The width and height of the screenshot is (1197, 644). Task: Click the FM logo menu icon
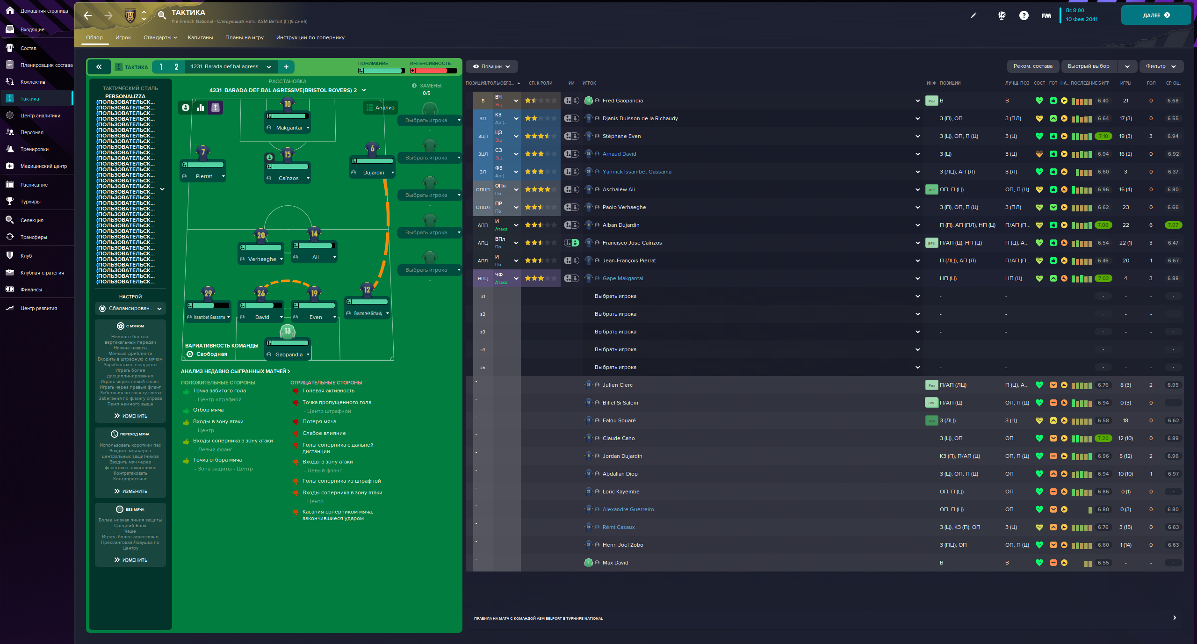point(1046,15)
